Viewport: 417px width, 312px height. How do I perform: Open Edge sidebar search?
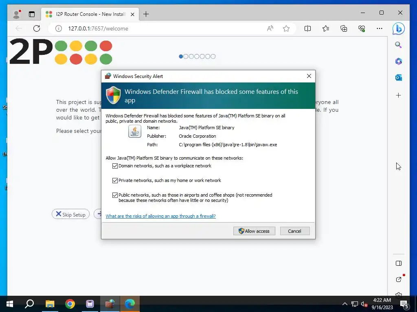point(398,45)
